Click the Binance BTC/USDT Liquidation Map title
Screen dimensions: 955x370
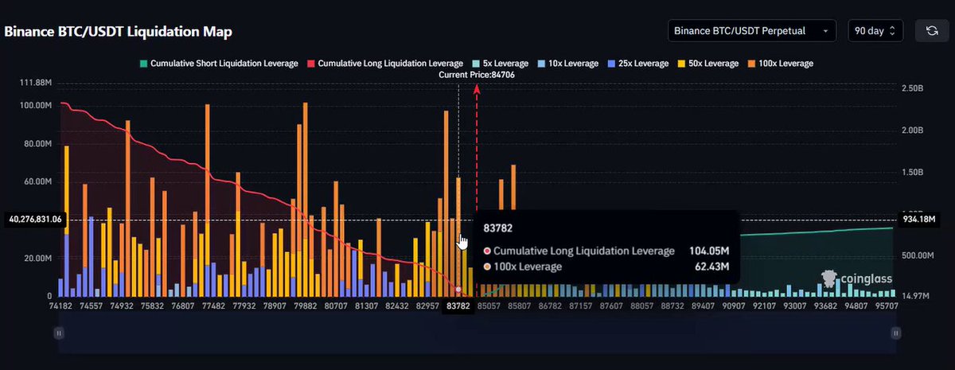[119, 32]
